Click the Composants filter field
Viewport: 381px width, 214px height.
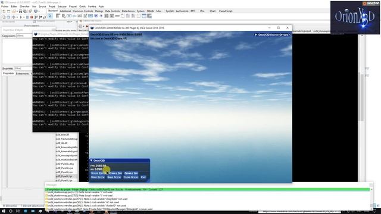[x=24, y=36]
